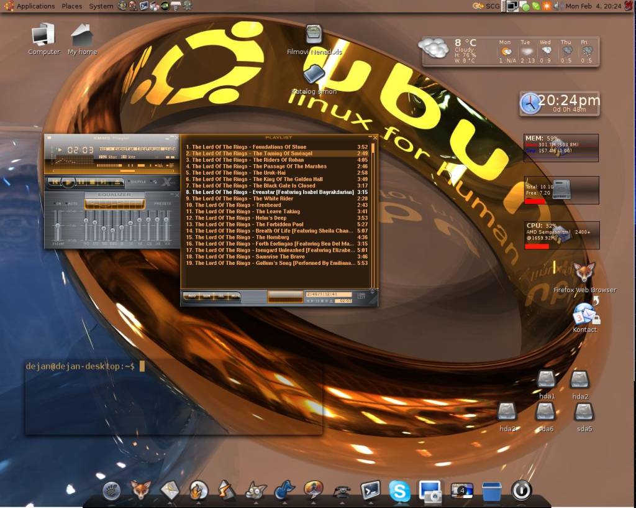
Task: Launch Firefox Web Browser desktop shortcut
Action: coord(584,277)
